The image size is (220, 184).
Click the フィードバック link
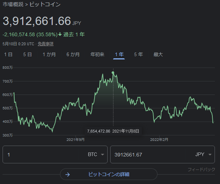[201, 170]
